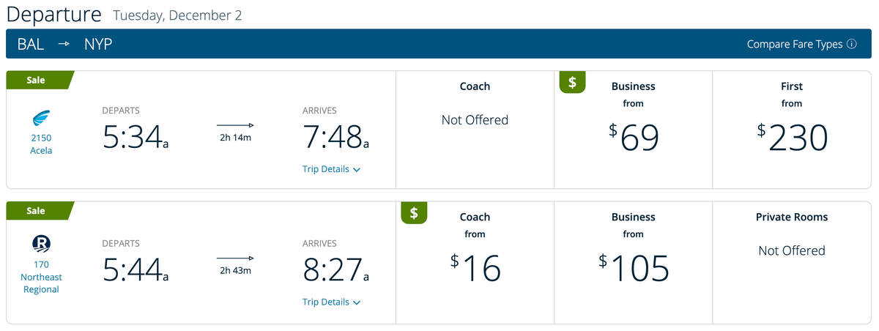Click the Northeast Regional logo icon
This screenshot has height=331, width=879.
click(x=41, y=244)
